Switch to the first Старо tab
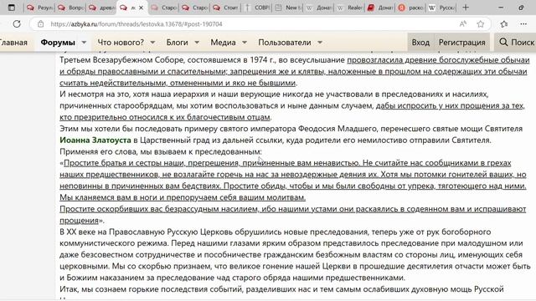Viewport: 536px width, 301px height. (x=164, y=8)
